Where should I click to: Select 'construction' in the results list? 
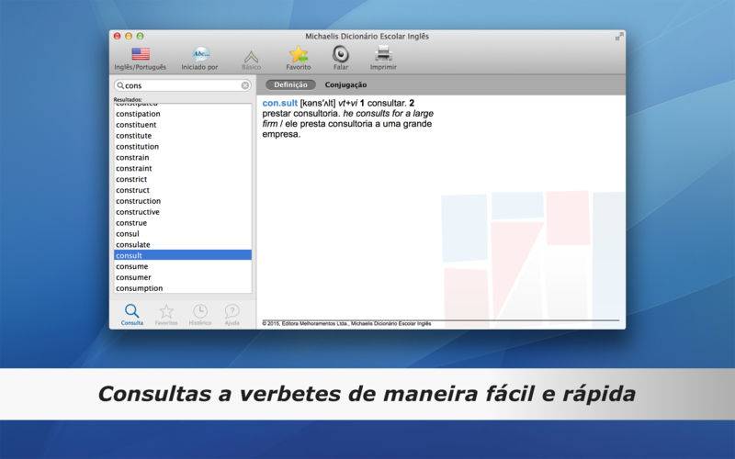point(183,201)
